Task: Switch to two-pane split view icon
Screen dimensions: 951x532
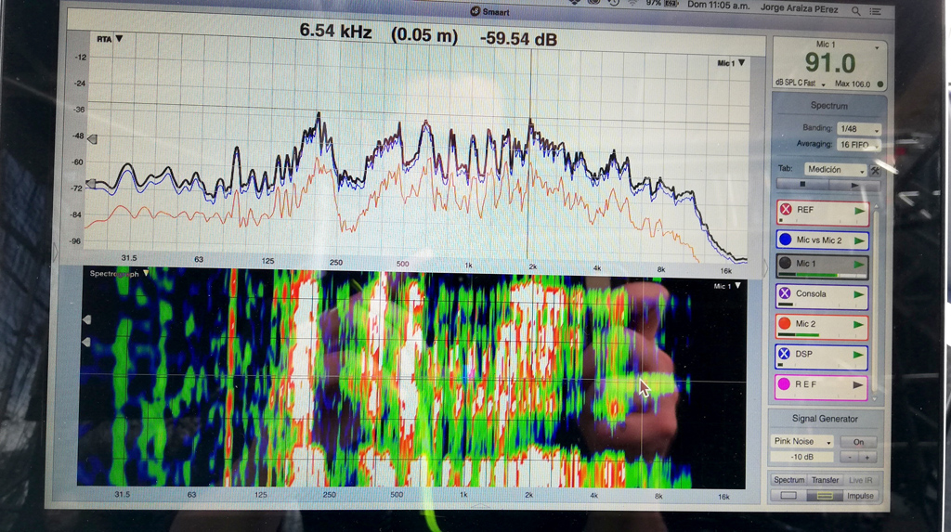Action: [x=825, y=496]
